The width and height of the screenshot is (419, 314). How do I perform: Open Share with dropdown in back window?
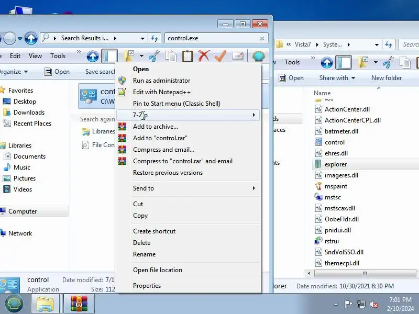[337, 78]
